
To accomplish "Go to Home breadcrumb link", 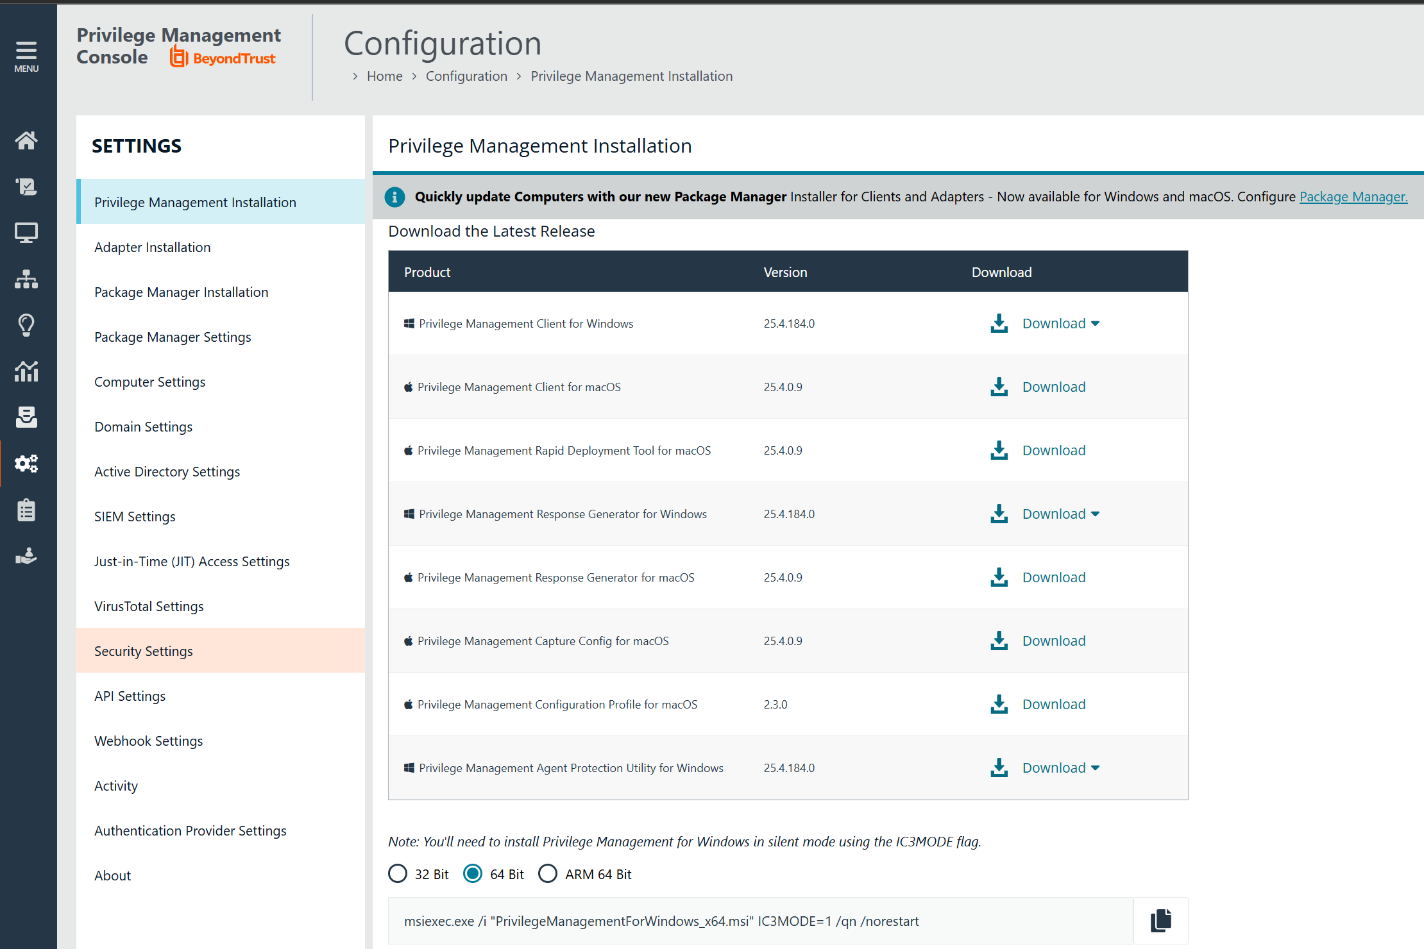I will click(385, 76).
